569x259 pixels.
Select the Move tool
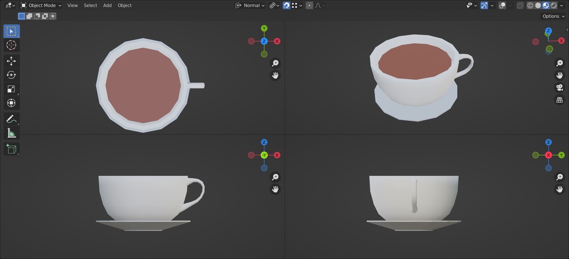[12, 61]
